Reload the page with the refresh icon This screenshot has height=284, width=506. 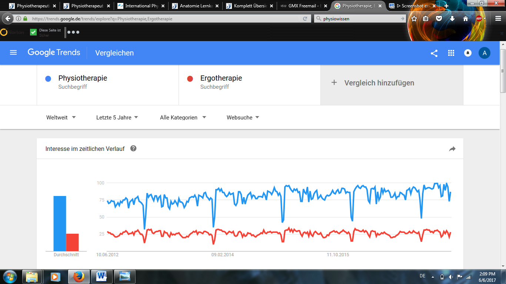point(305,18)
